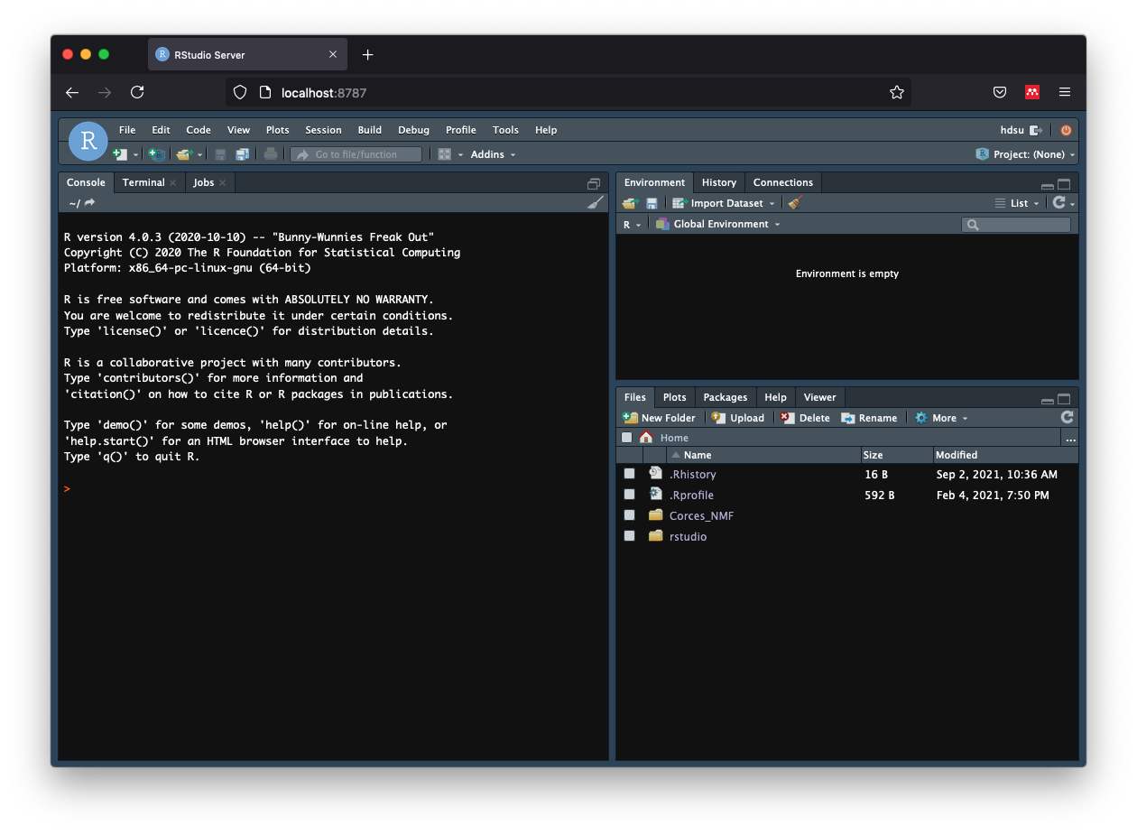Viewport: 1137px width, 834px height.
Task: Close the Jobs tab
Action: pyautogui.click(x=222, y=182)
